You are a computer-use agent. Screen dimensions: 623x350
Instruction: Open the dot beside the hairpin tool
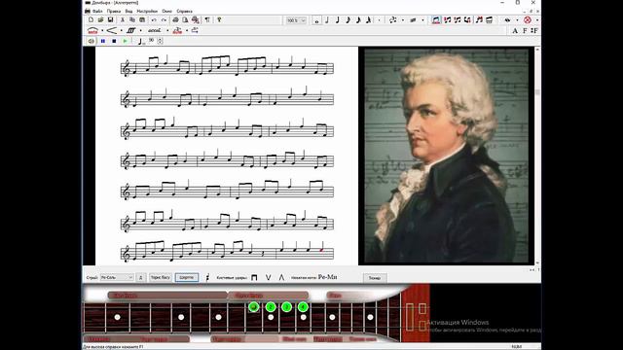click(x=121, y=30)
